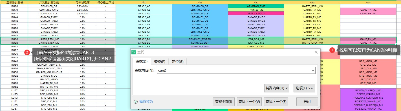Switch to the 查找(D) tab

point(142,61)
